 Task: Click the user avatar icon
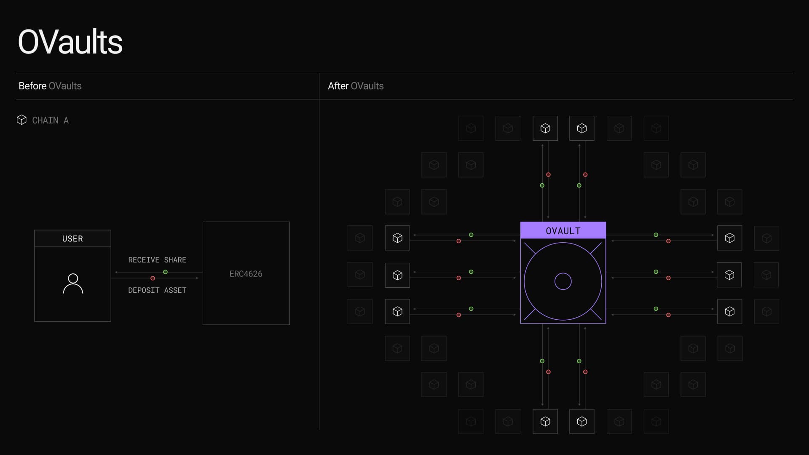[73, 284]
